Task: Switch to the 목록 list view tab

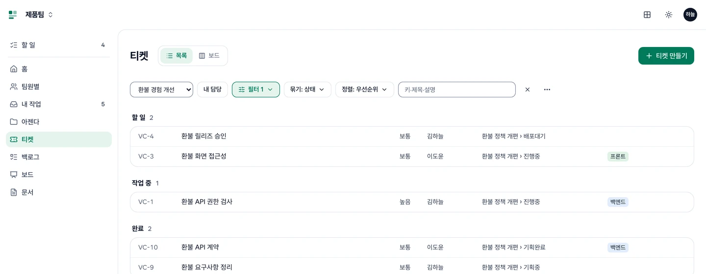Action: click(x=176, y=56)
